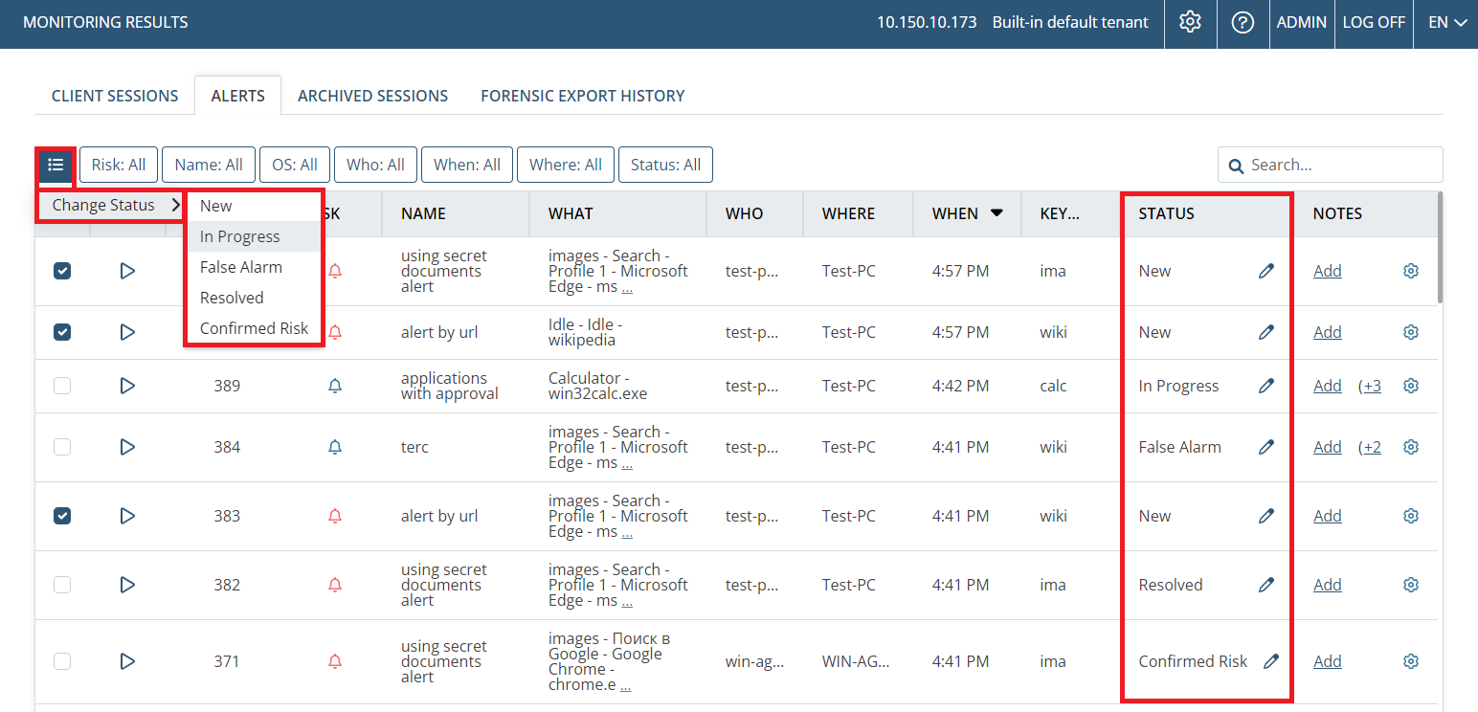Click the bulk actions list icon

point(56,165)
